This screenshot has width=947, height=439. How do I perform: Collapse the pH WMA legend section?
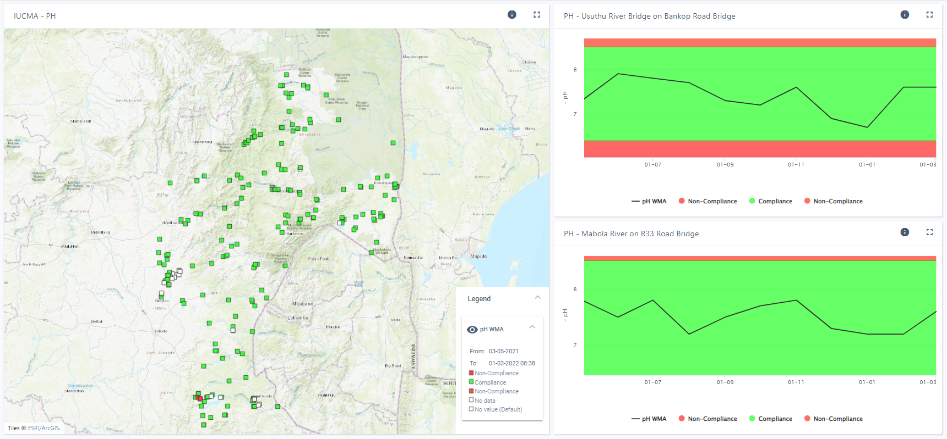pos(532,327)
